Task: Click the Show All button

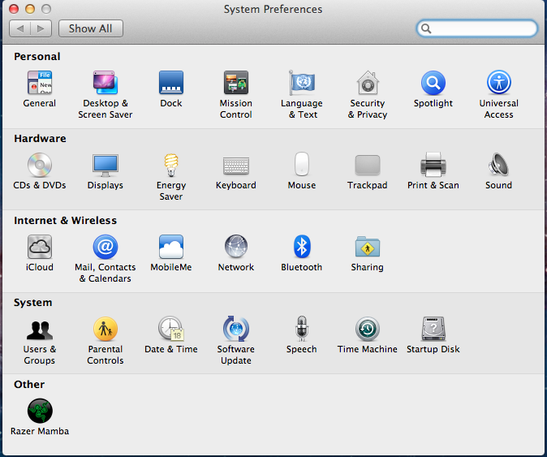Action: [91, 28]
